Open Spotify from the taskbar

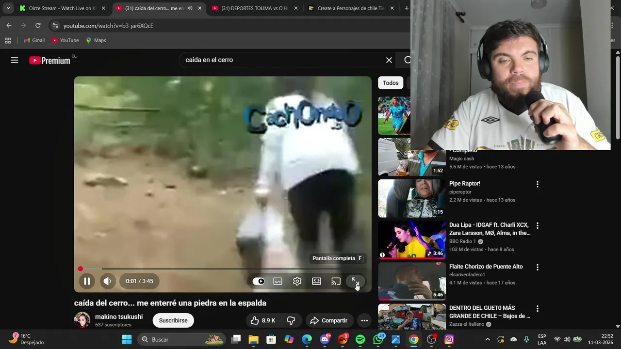pyautogui.click(x=360, y=340)
